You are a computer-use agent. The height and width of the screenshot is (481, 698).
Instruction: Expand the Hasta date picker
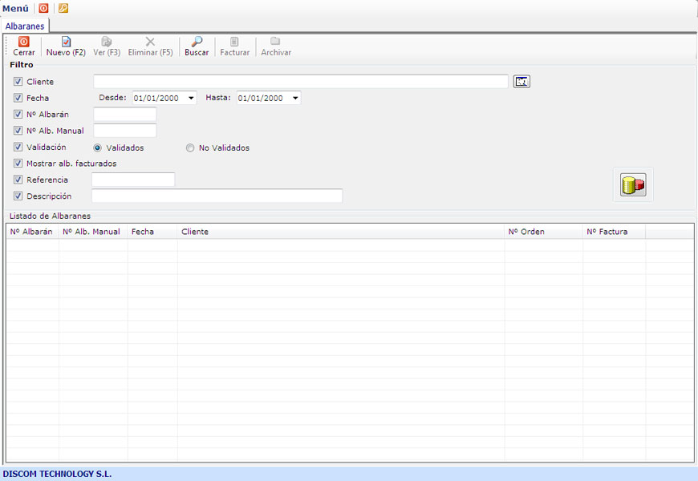295,98
